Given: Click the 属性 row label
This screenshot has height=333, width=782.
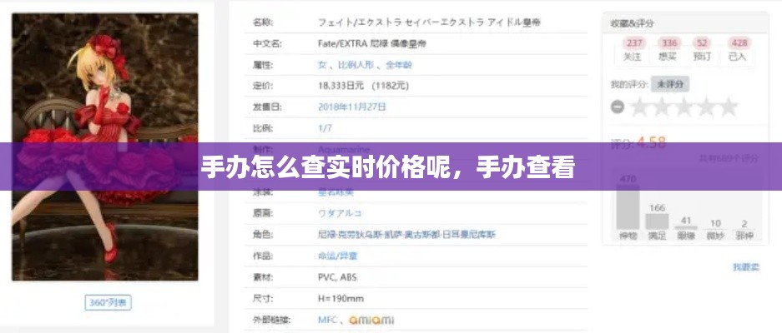Looking at the screenshot, I should pos(263,65).
